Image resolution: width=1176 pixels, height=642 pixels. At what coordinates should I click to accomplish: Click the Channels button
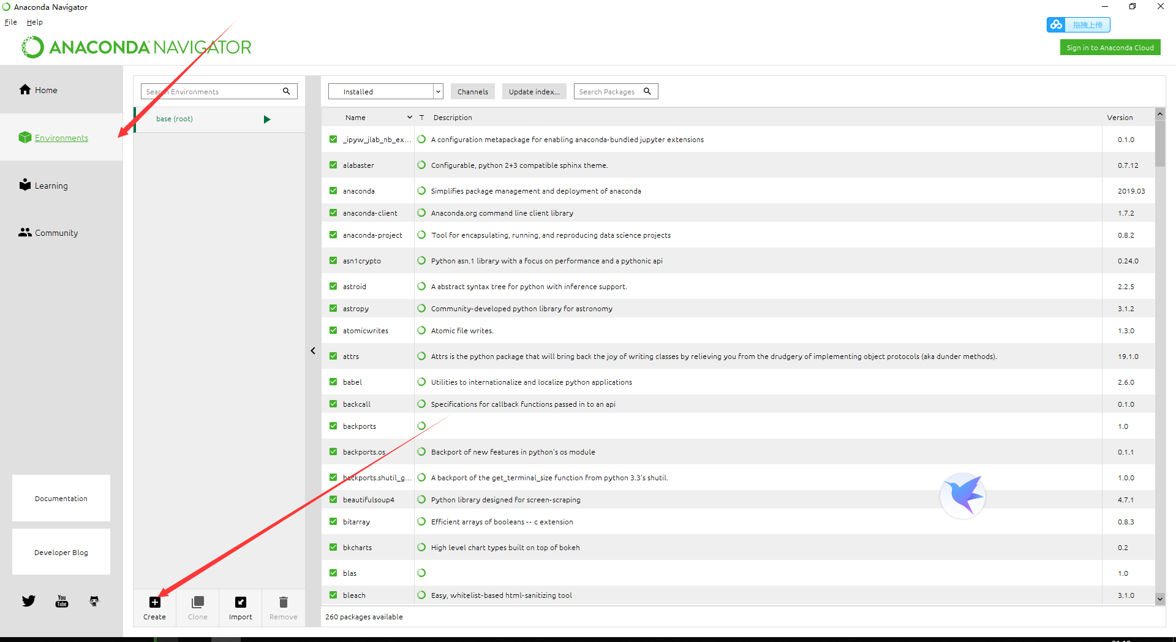tap(473, 91)
